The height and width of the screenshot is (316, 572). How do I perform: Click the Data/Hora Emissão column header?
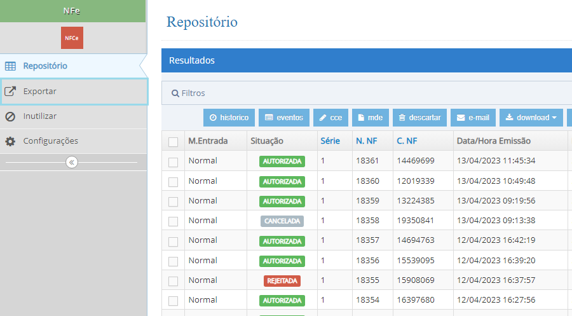(494, 141)
